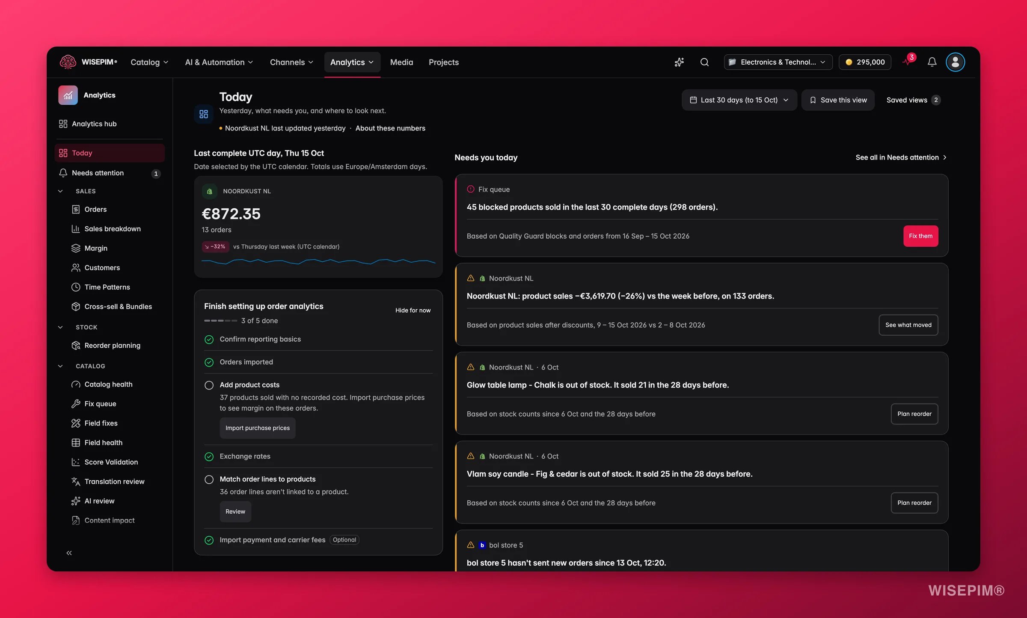Click the Noordkust NL sales sparkline
1027x618 pixels.
click(x=318, y=261)
